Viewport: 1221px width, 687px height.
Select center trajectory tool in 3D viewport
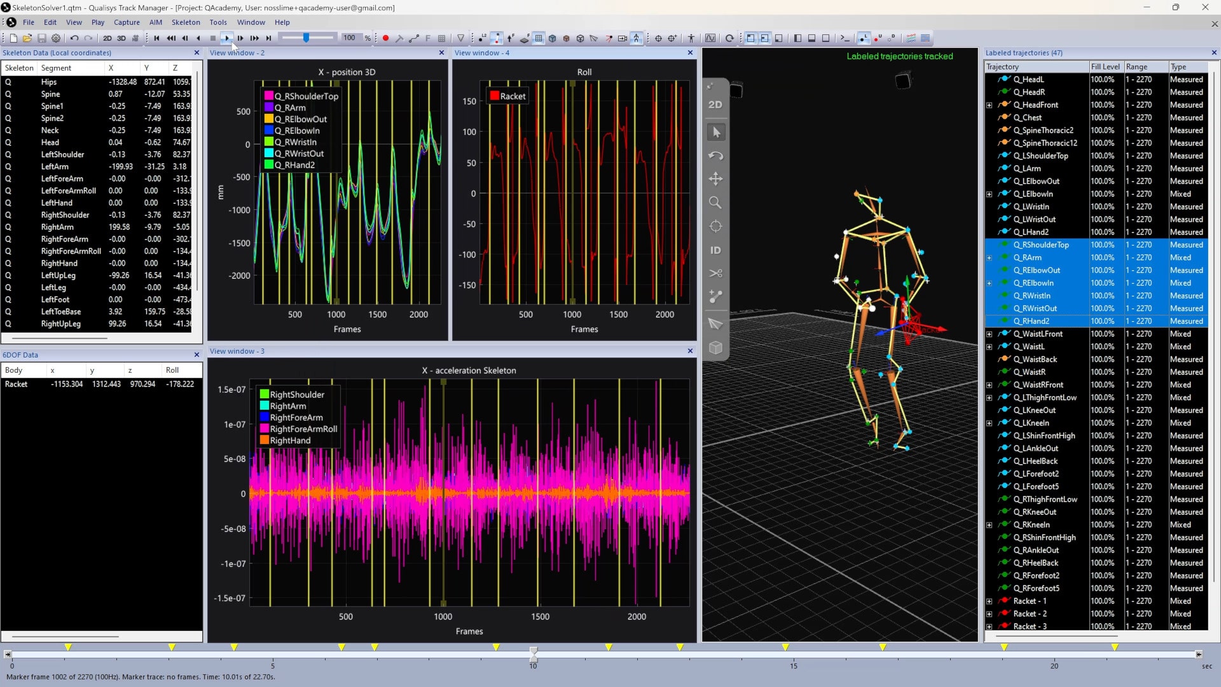pos(716,226)
